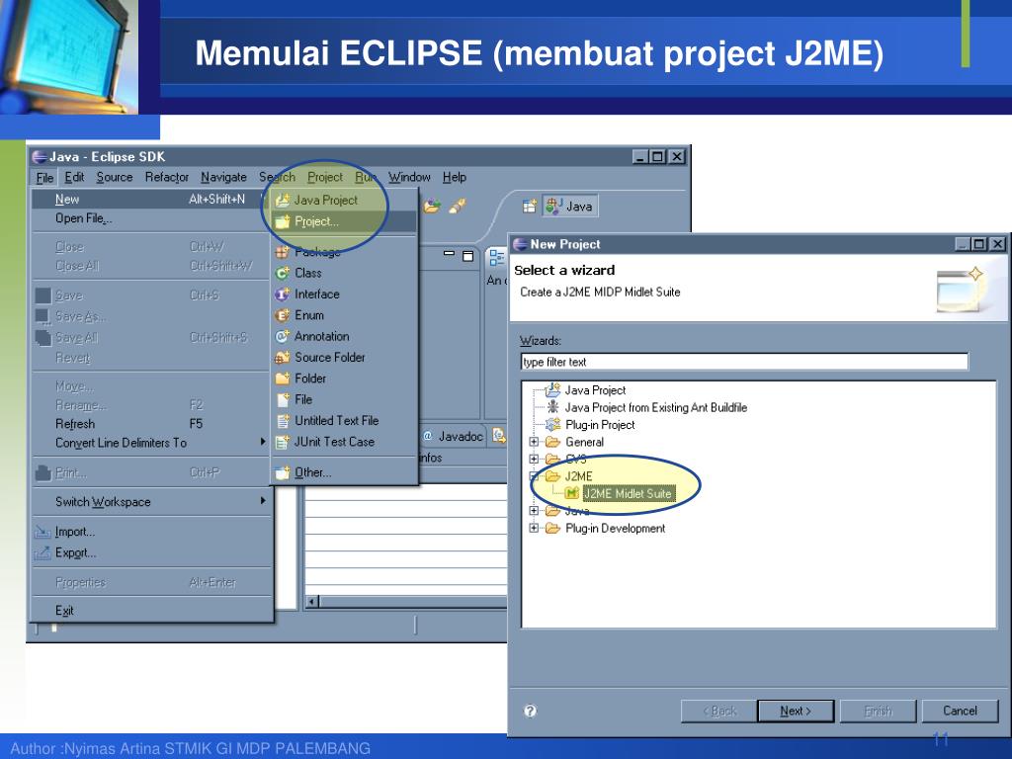Expand the General folder node

534,442
